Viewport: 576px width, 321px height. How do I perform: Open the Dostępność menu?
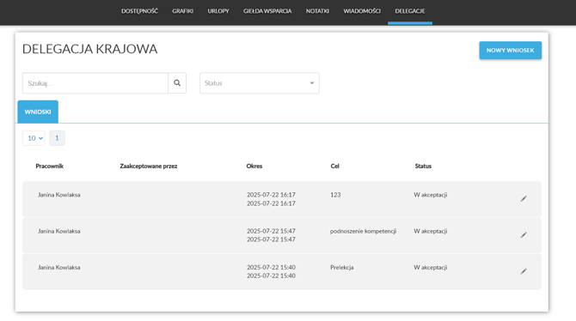point(139,11)
